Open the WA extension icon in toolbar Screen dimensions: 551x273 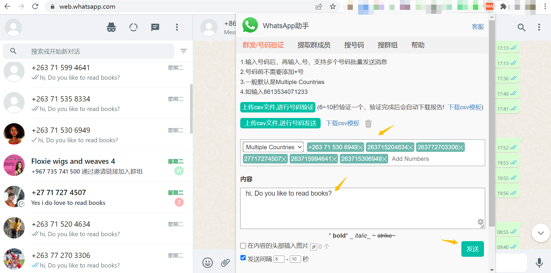tap(489, 6)
